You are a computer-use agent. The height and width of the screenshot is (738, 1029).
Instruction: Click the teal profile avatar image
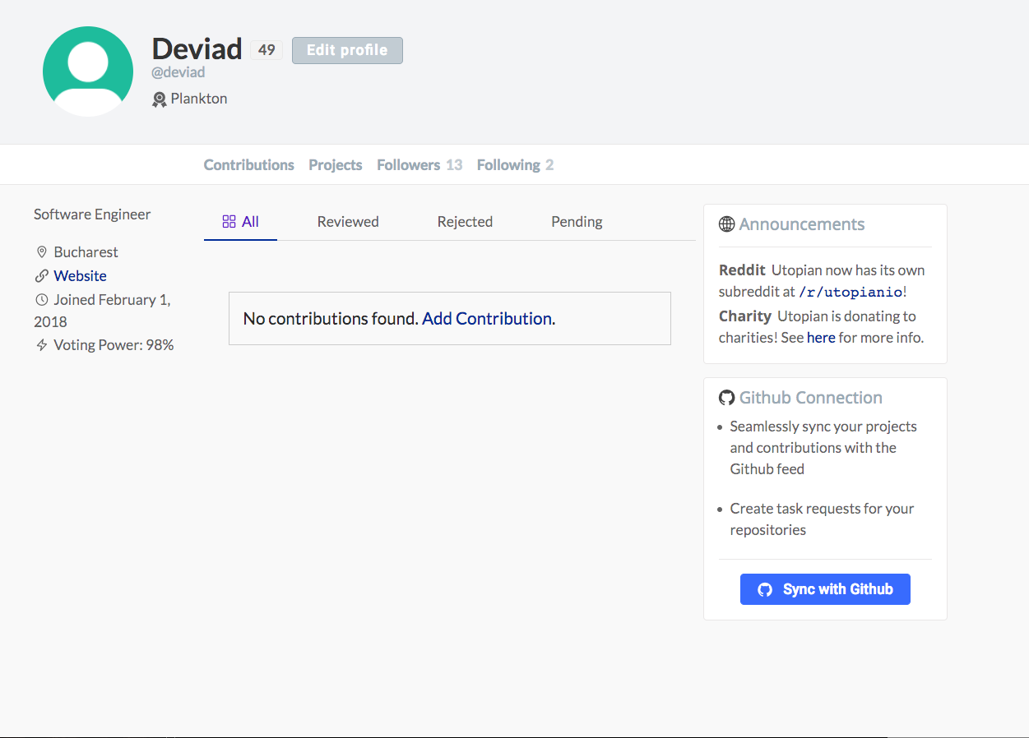tap(88, 71)
